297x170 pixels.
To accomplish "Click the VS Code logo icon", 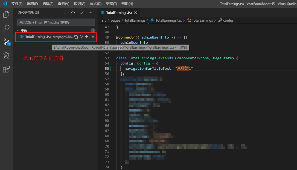I will coord(5,4).
